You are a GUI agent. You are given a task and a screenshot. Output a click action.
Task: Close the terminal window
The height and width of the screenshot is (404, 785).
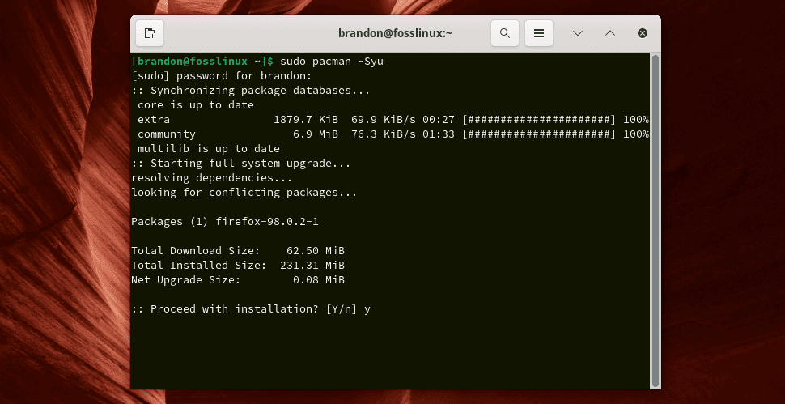point(642,33)
